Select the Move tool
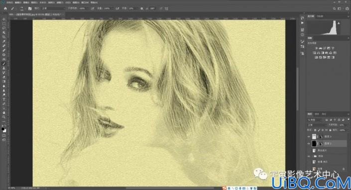This screenshot has width=351, height=190. (4, 19)
